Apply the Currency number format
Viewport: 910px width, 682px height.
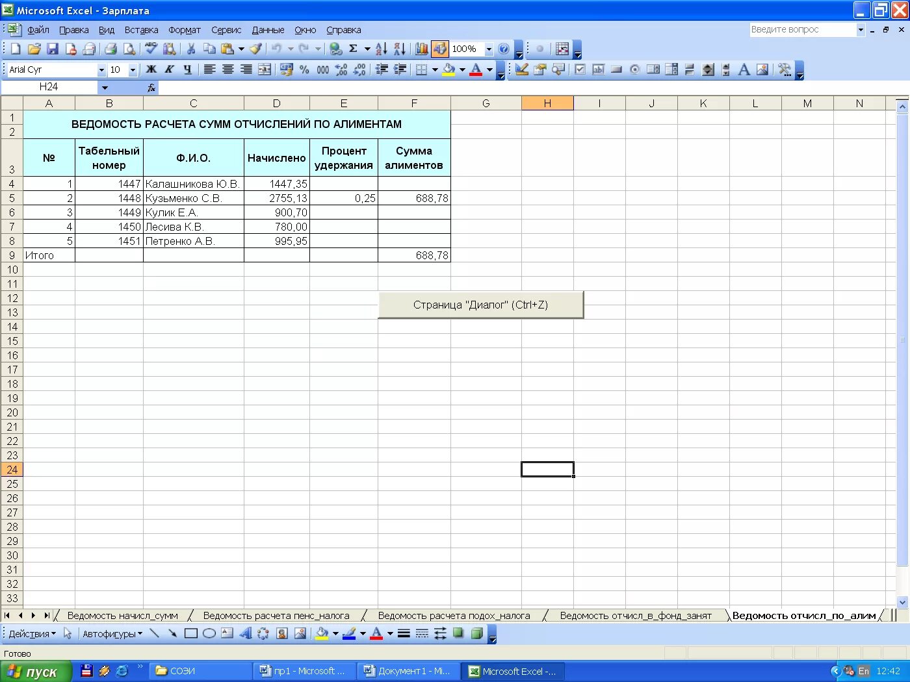[x=287, y=69]
